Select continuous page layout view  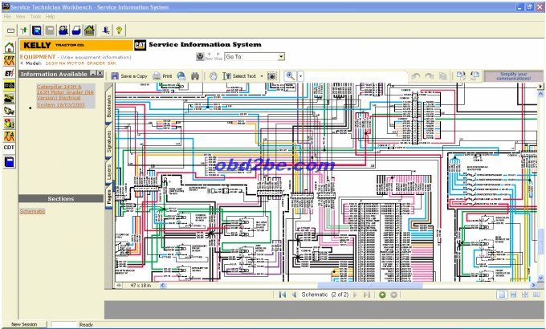(513, 294)
